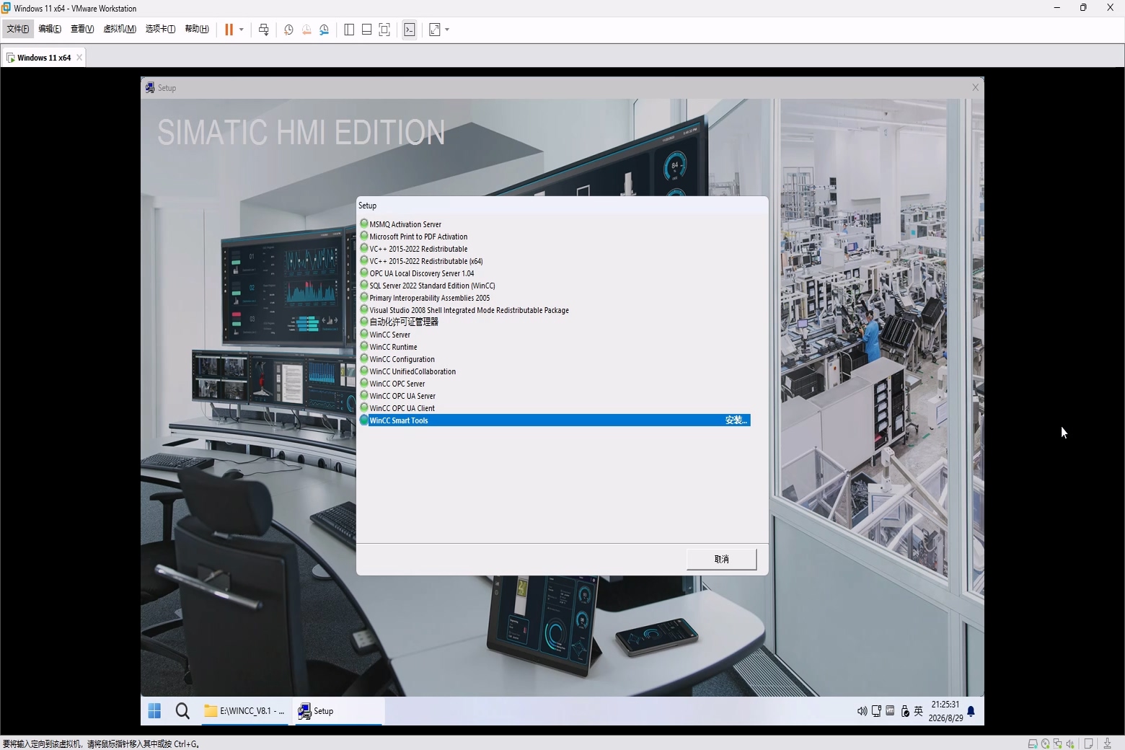Toggle the VMware thumbnail bar view
1125x750 pixels.
point(366,30)
